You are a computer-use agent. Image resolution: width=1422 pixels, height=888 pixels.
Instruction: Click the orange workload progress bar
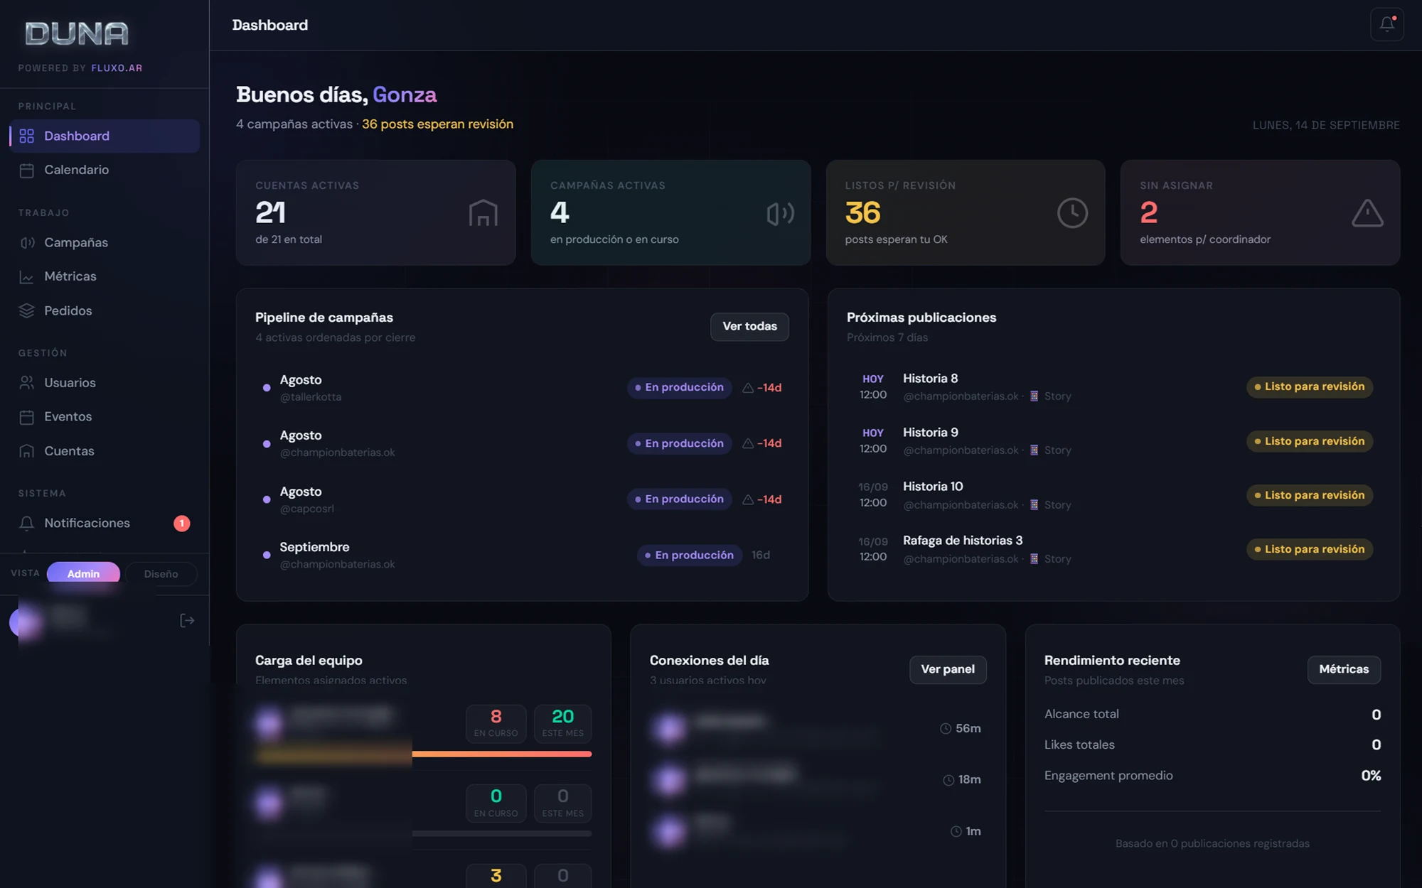tap(424, 754)
